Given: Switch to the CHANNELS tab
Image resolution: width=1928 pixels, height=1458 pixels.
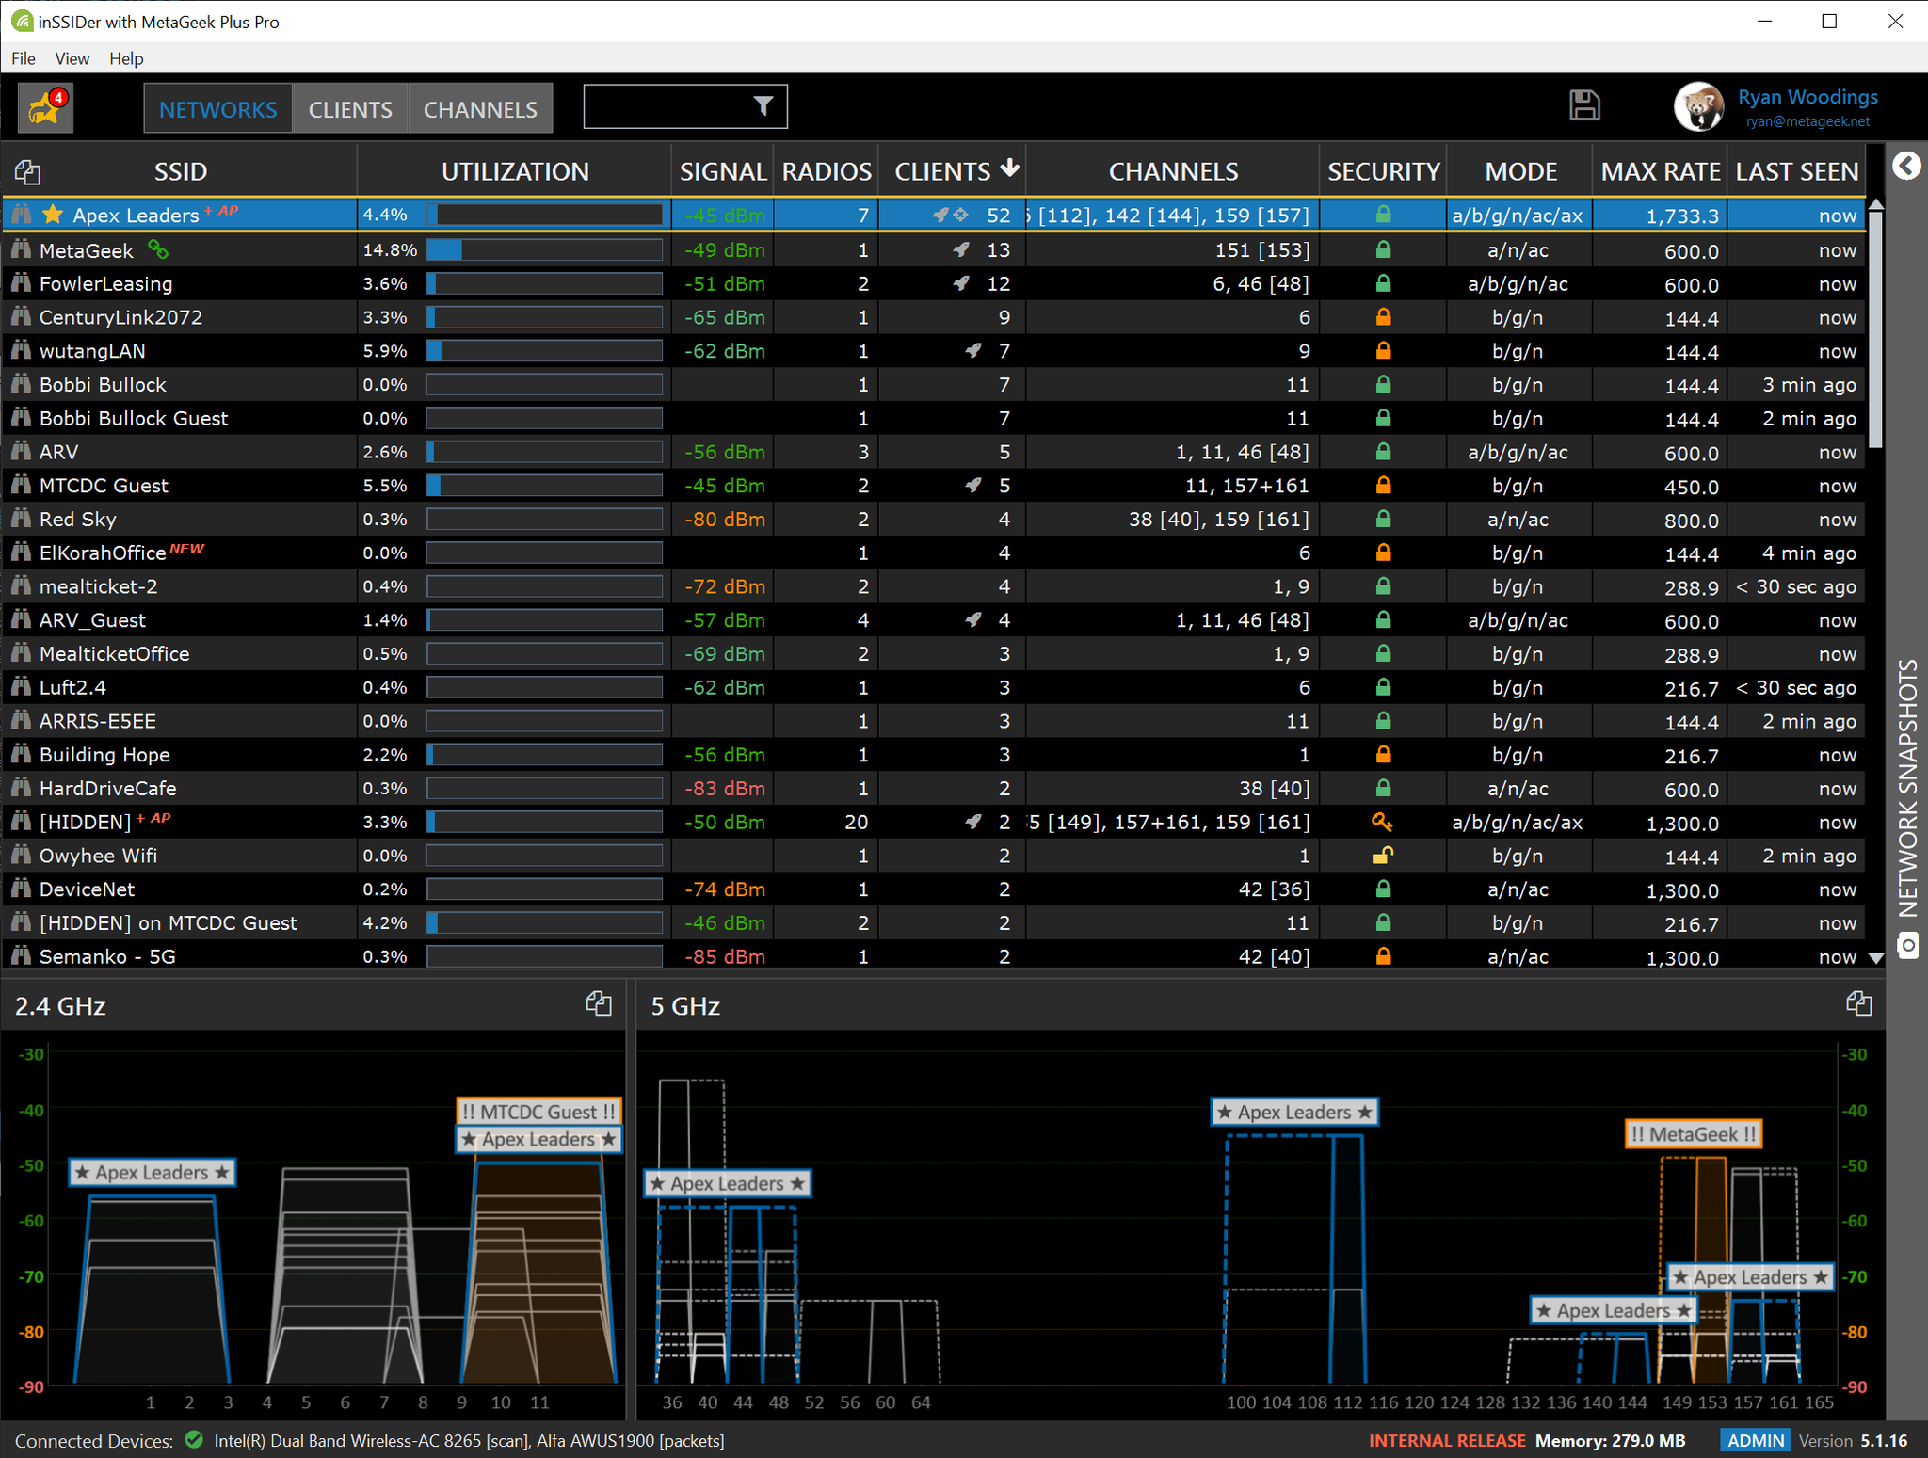Looking at the screenshot, I should coord(480,109).
